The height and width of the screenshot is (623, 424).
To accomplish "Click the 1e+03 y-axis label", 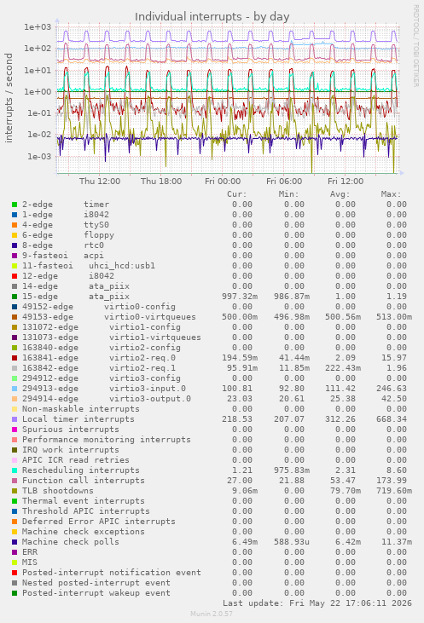I will click(38, 27).
